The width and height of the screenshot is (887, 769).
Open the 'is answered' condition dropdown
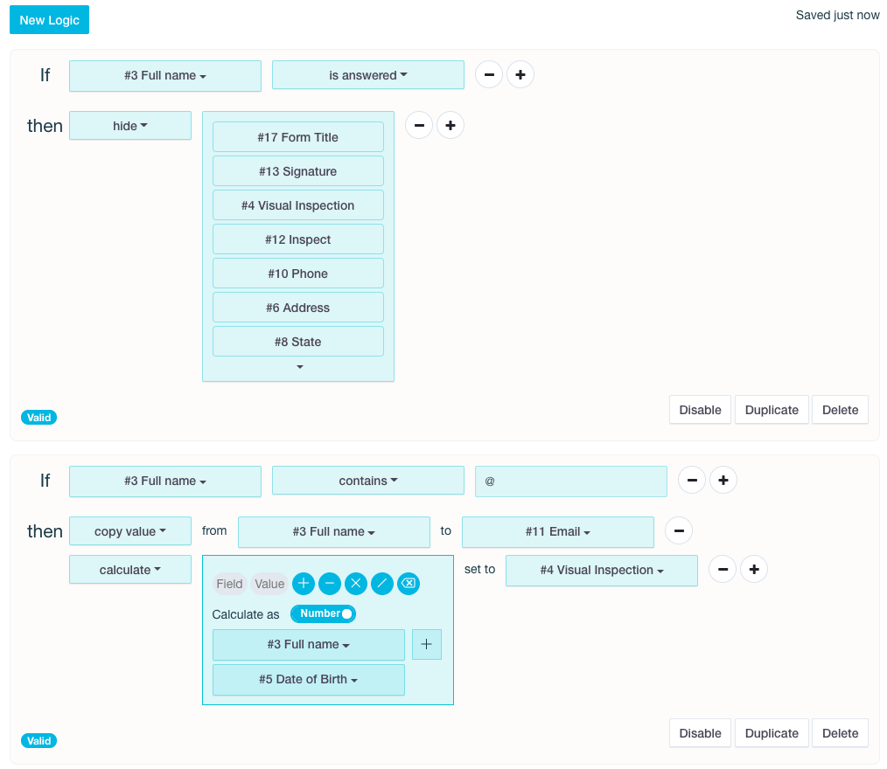tap(368, 75)
